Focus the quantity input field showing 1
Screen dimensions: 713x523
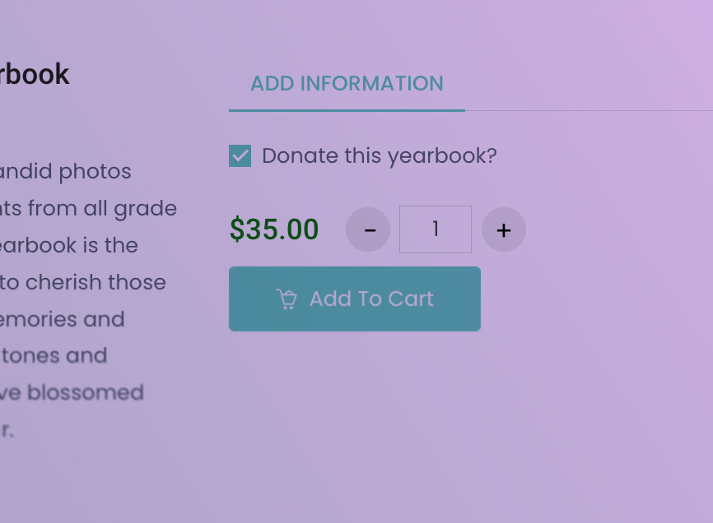(436, 229)
